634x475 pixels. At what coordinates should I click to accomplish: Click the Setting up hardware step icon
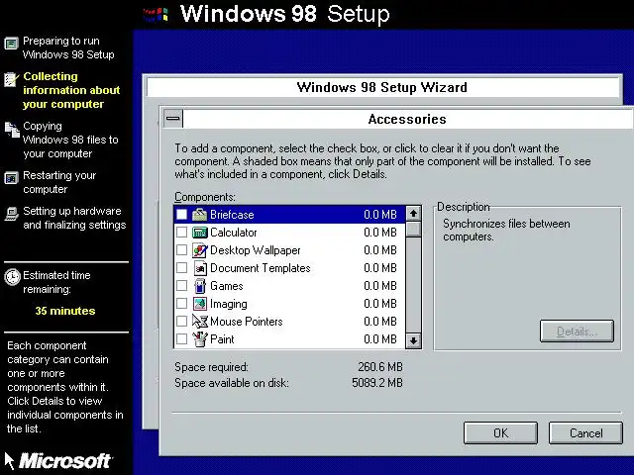(x=11, y=214)
